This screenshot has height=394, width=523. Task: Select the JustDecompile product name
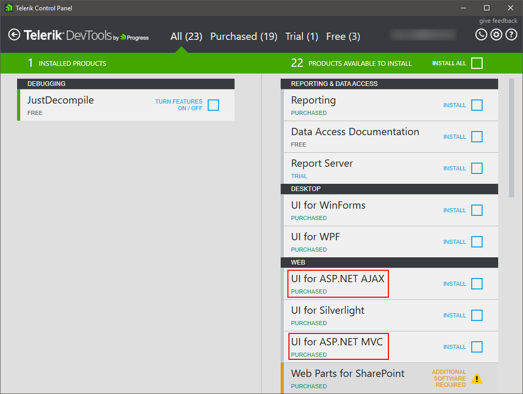[x=61, y=100]
